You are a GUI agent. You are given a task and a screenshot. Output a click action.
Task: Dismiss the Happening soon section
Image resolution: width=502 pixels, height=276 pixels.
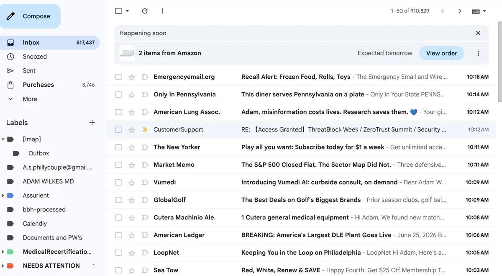[x=478, y=33]
